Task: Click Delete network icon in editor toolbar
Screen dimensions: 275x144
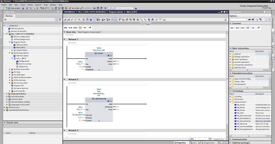Action: 68,20
